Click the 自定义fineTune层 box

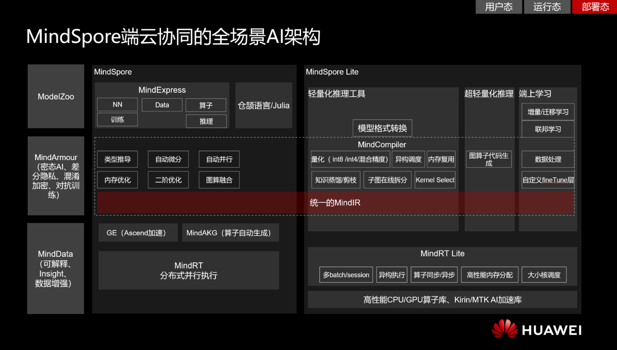(548, 180)
